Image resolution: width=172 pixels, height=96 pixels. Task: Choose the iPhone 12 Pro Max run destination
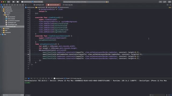click(38, 2)
